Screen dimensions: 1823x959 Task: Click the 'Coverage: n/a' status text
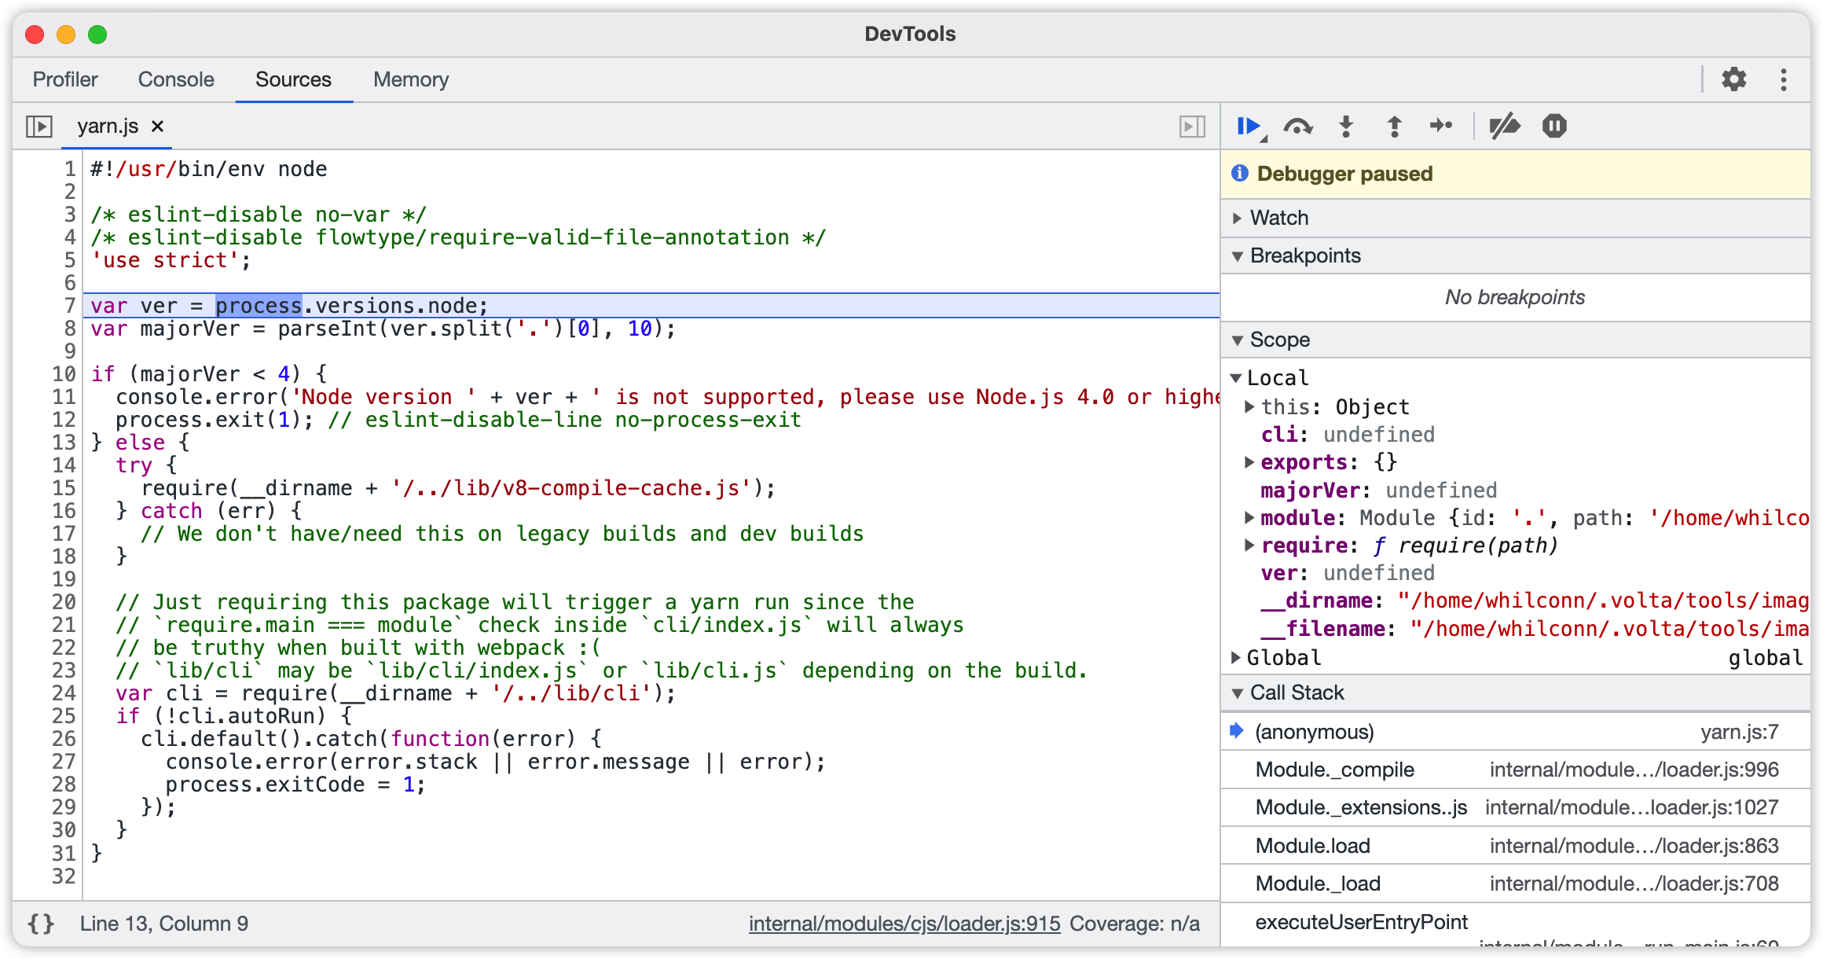tap(1135, 923)
